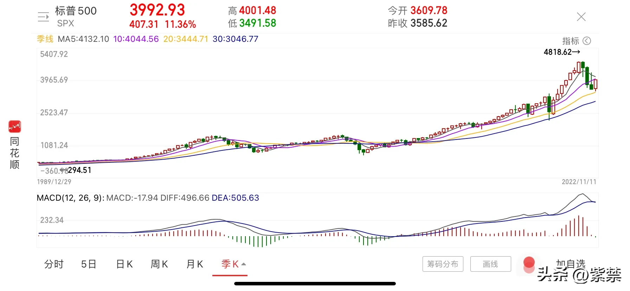This screenshot has height=291, width=630.
Task: Add stock via 加自选 button
Action: click(x=571, y=263)
